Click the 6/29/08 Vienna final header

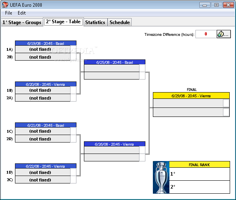[191, 96]
